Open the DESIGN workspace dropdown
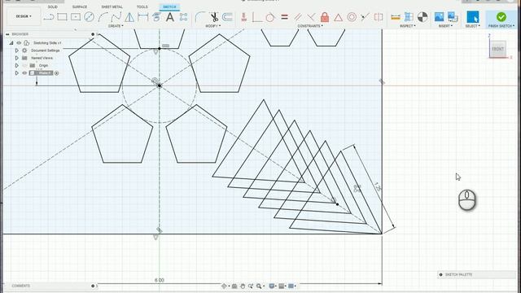The width and height of the screenshot is (521, 293). point(24,16)
